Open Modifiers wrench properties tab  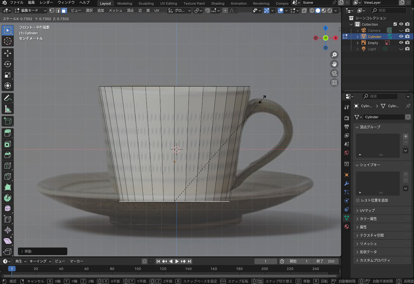pos(347,183)
